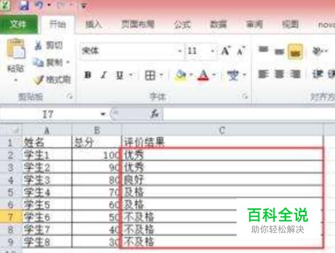Click cell containing 学生3
This screenshot has height=253, width=335.
pos(47,180)
